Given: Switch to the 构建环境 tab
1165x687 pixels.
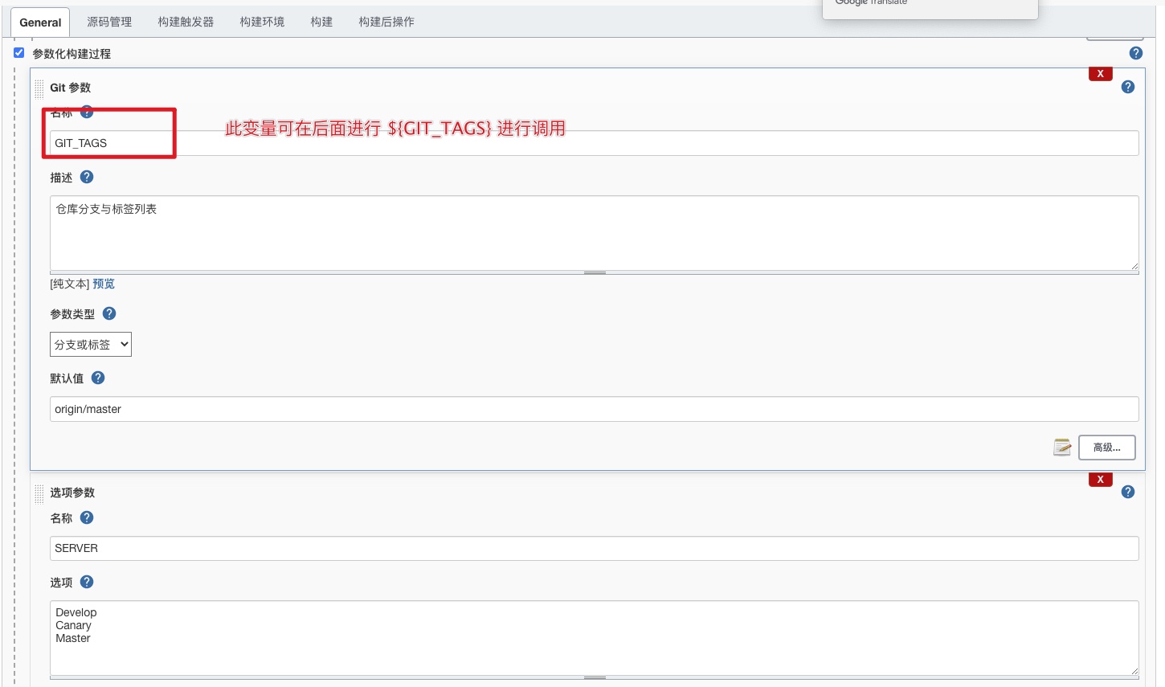Looking at the screenshot, I should click(x=262, y=22).
